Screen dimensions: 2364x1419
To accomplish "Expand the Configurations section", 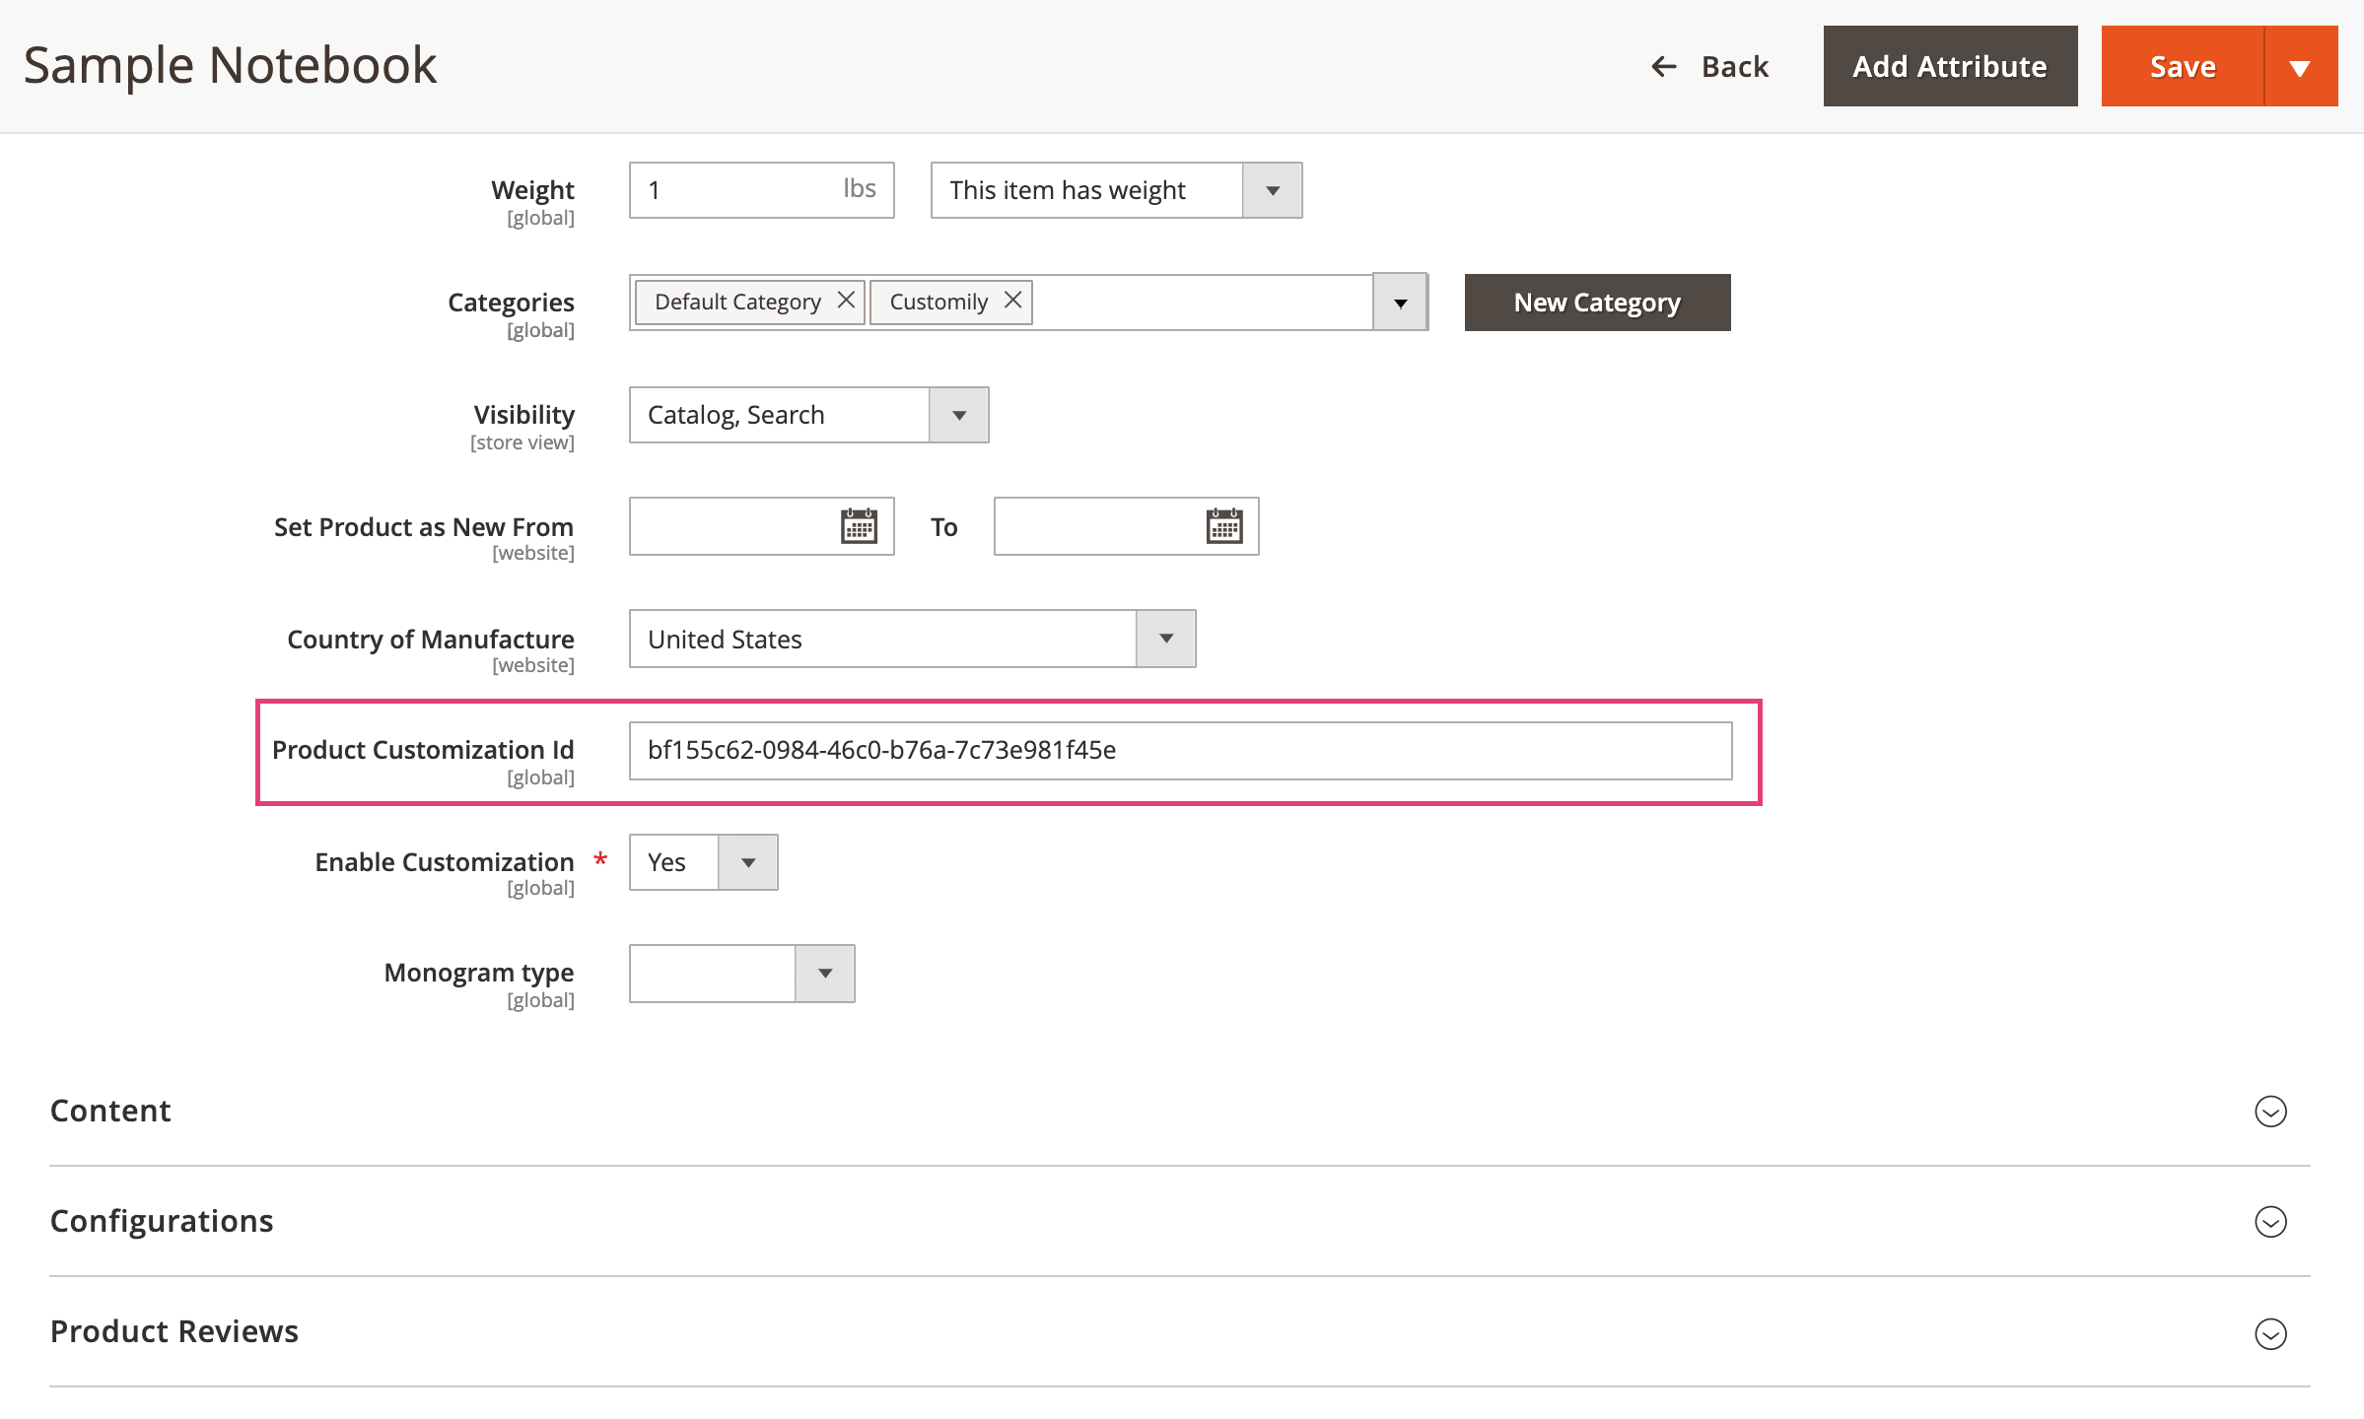I will [x=2270, y=1221].
